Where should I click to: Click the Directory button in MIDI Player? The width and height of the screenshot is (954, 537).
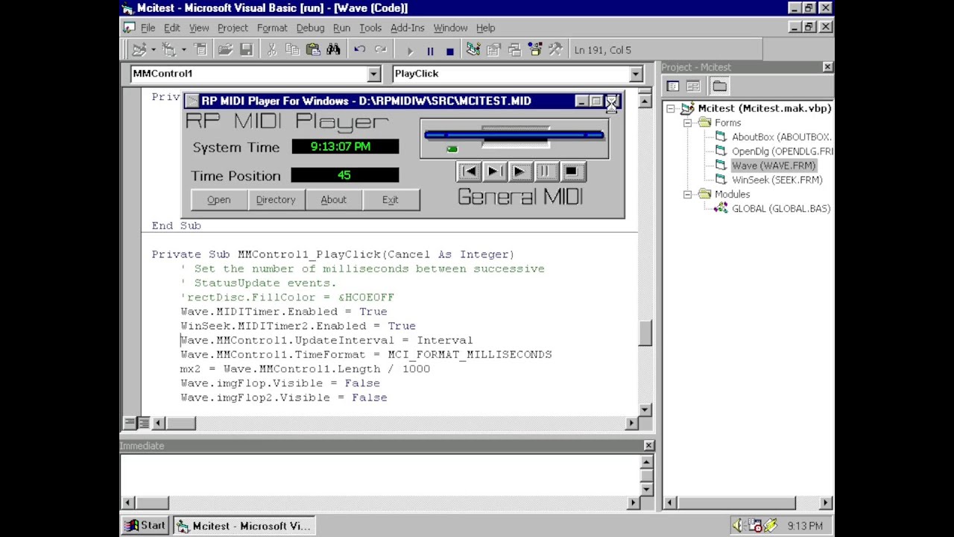276,200
